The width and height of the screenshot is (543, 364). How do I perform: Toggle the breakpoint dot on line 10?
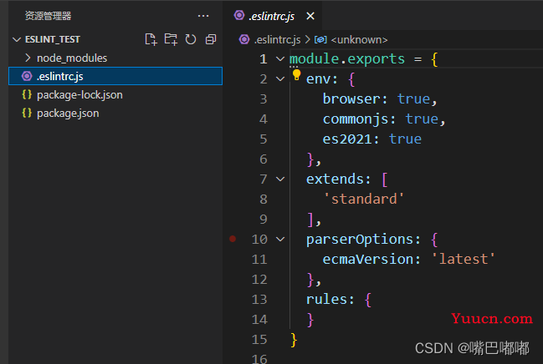tap(233, 239)
